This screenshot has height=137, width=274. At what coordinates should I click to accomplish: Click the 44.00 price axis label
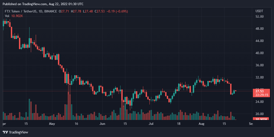coord(260,41)
